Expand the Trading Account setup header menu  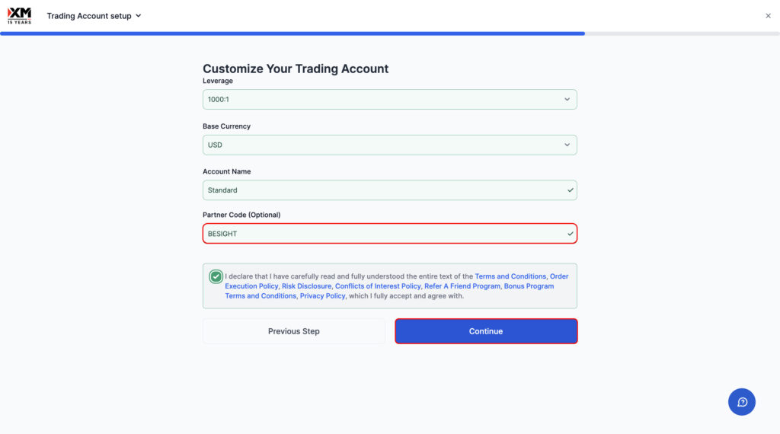click(94, 16)
